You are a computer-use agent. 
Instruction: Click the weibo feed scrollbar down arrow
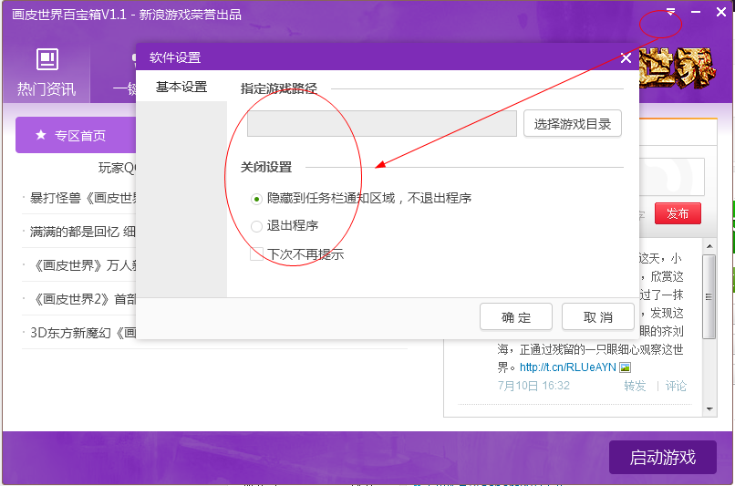tap(709, 409)
